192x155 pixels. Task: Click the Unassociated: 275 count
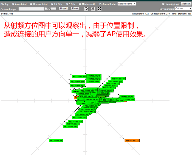point(160,14)
